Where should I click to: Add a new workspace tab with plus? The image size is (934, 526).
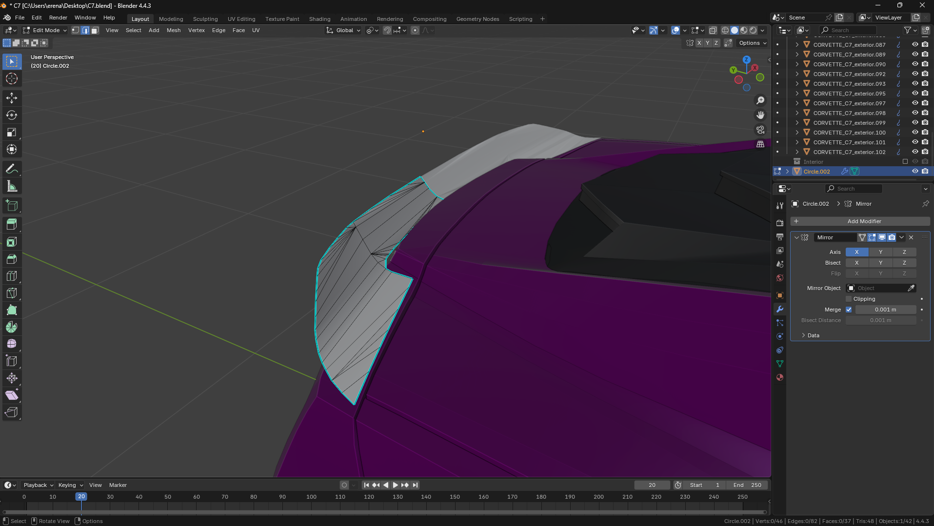tap(542, 19)
